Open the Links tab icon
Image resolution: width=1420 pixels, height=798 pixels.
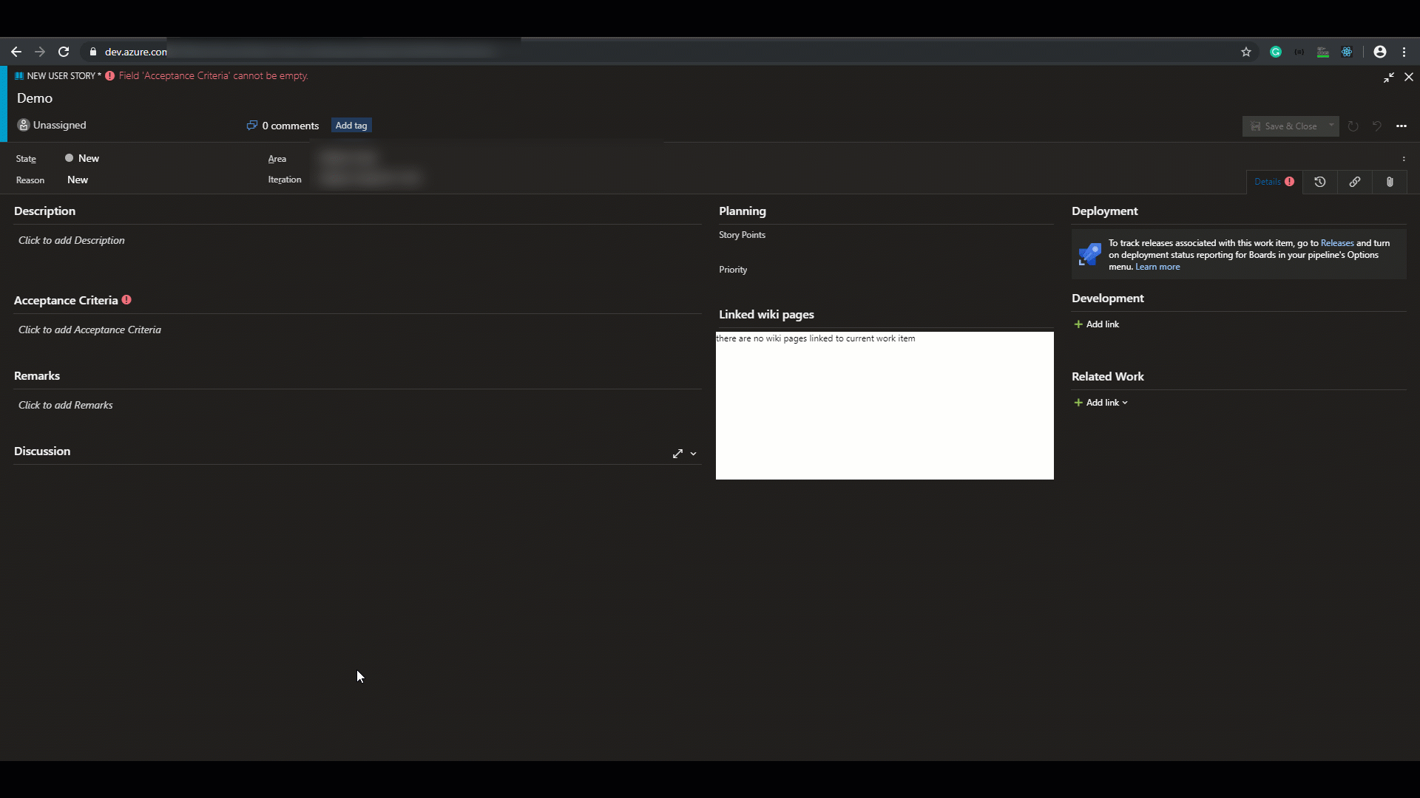click(1355, 182)
